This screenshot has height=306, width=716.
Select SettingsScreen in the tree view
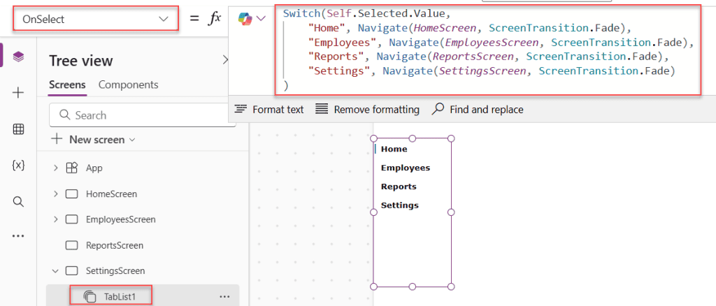pyautogui.click(x=115, y=271)
